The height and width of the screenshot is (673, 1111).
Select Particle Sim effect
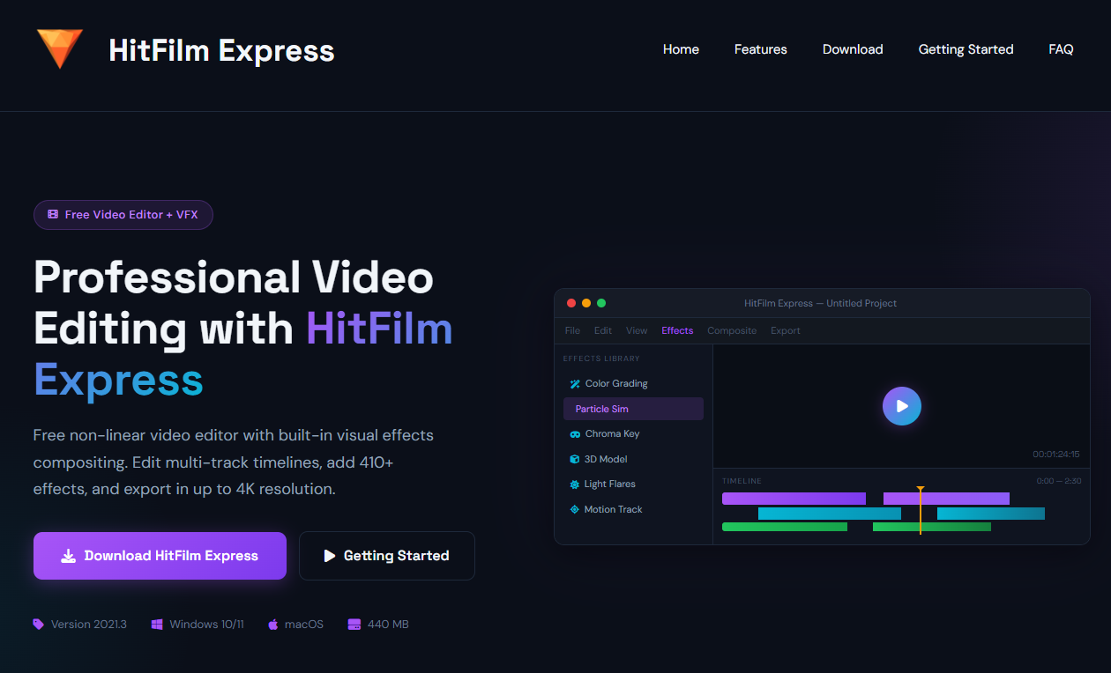(633, 409)
